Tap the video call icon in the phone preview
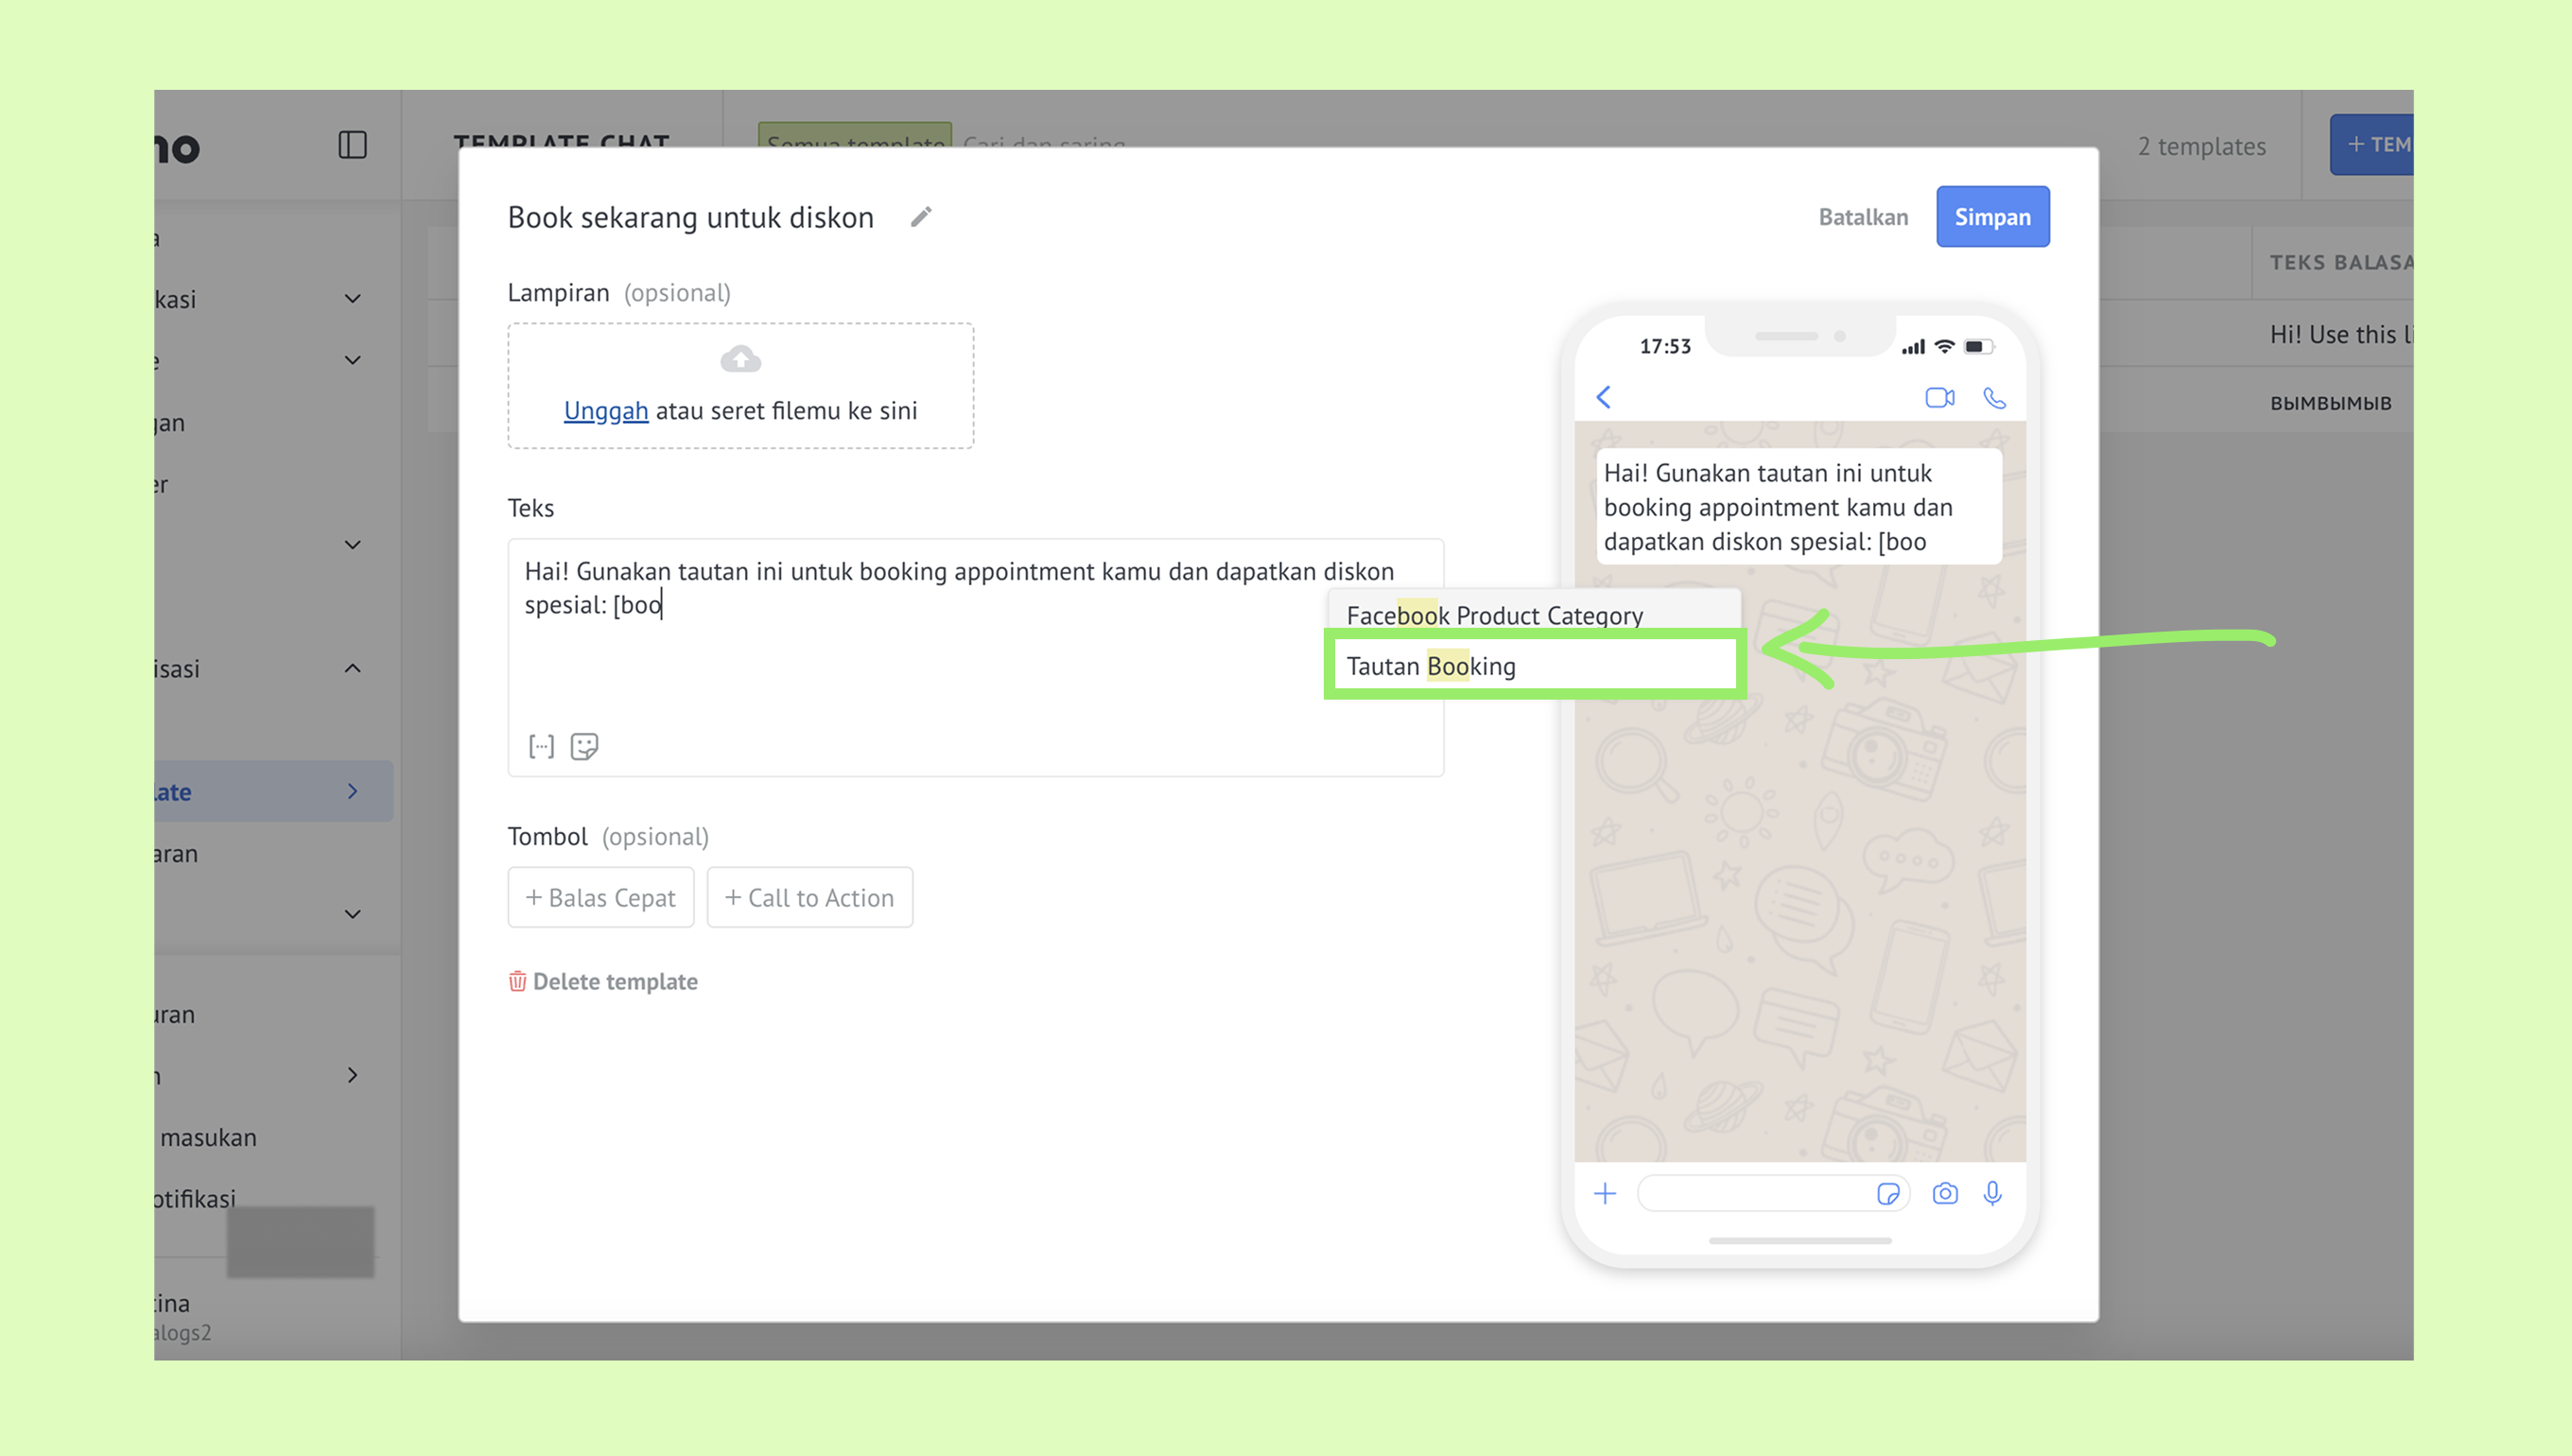This screenshot has width=2572, height=1456. click(x=1939, y=397)
